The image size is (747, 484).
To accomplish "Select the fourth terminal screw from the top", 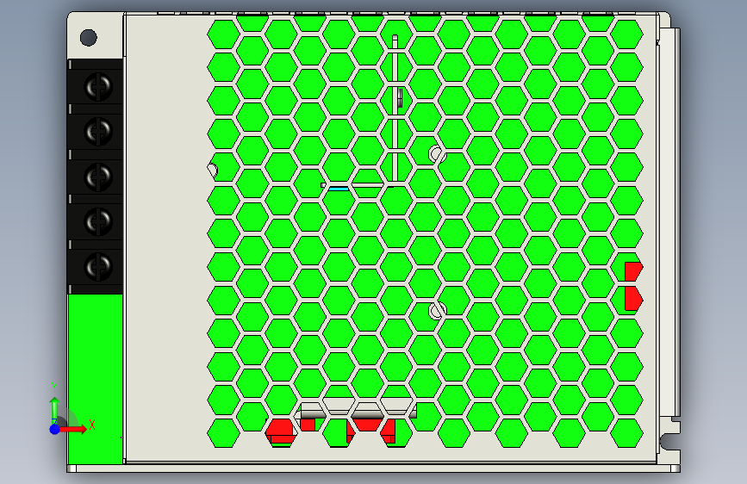I will pyautogui.click(x=98, y=221).
